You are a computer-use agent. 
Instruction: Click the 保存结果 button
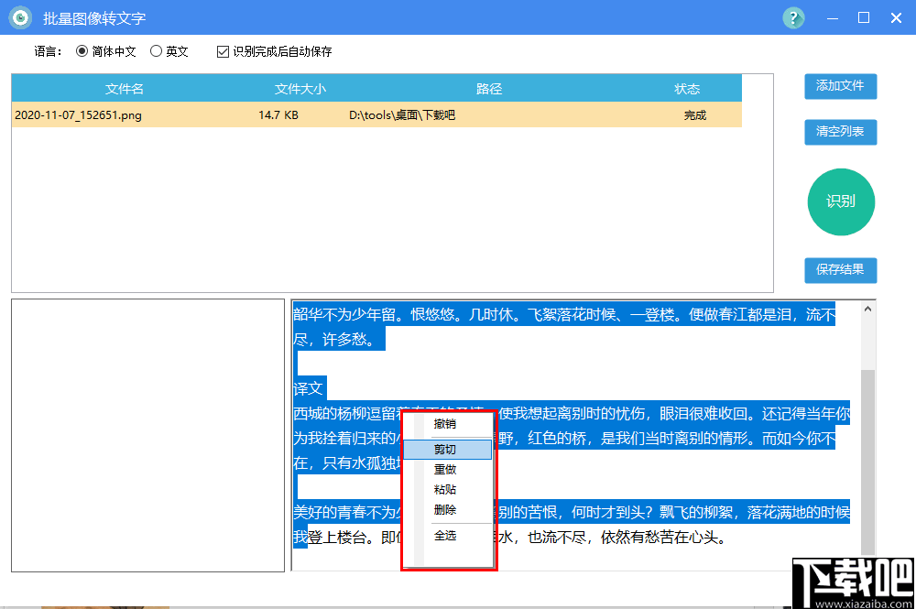click(841, 270)
